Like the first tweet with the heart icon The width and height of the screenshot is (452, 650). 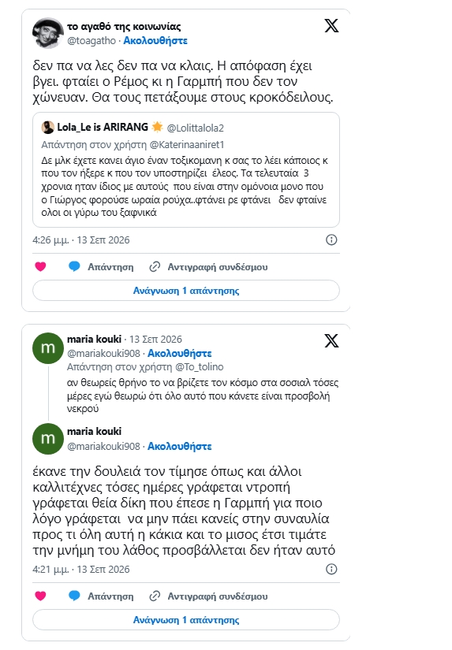[40, 266]
